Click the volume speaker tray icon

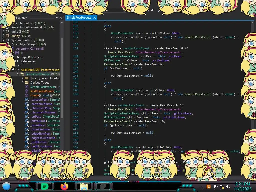pyautogui.click(x=228, y=186)
